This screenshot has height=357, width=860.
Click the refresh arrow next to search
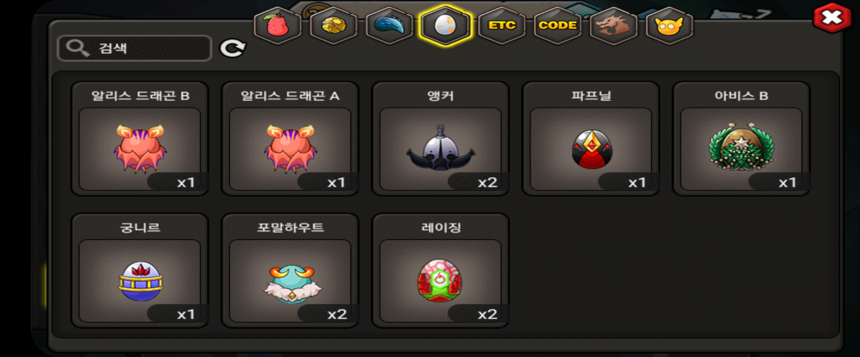233,48
